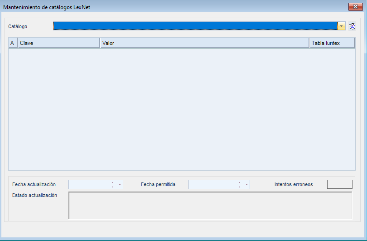Increase Fecha actualización with the up spinner
The height and width of the screenshot is (241, 367).
[112, 182]
